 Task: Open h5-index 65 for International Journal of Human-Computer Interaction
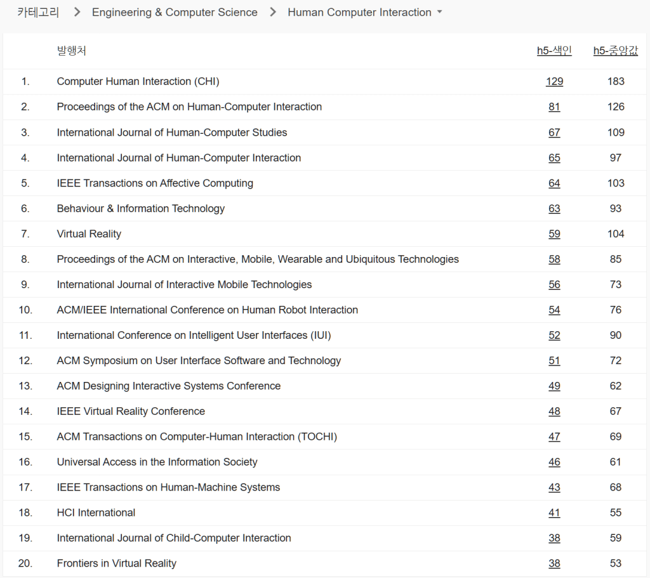tap(554, 158)
